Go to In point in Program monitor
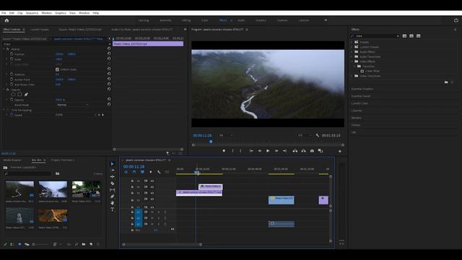The width and height of the screenshot is (462, 260). pos(251,151)
